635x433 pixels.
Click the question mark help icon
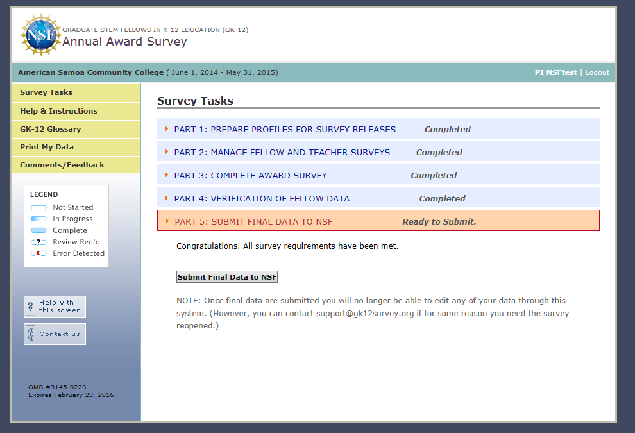[31, 307]
